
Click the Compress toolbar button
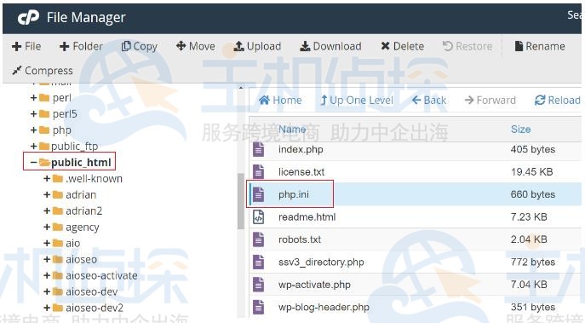[x=43, y=70]
